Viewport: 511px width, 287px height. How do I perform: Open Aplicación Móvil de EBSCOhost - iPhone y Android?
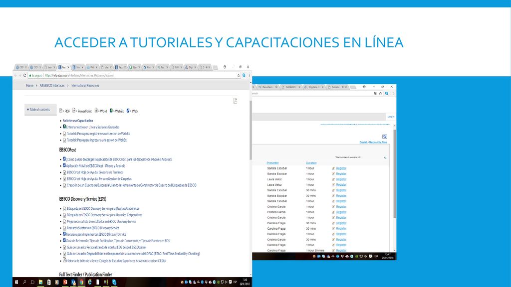[x=95, y=166]
